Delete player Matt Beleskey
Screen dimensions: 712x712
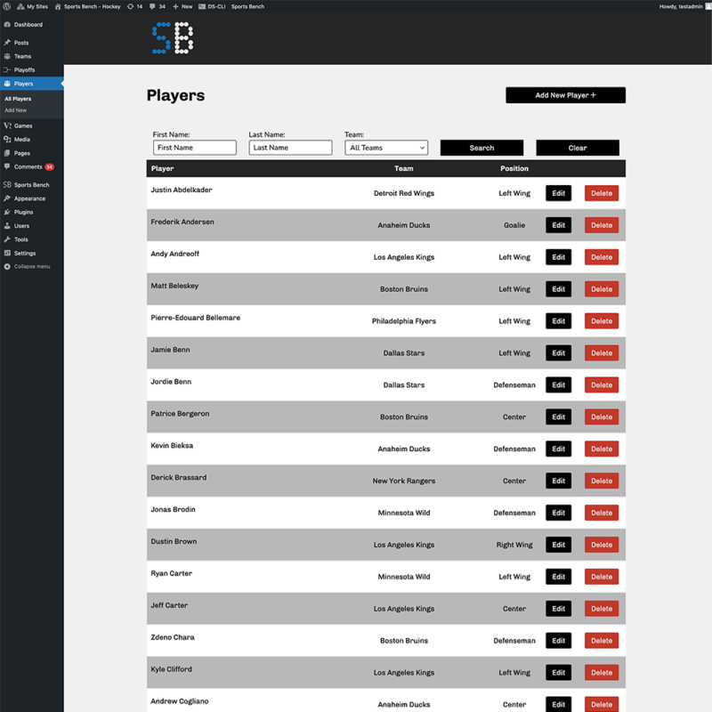(x=602, y=289)
